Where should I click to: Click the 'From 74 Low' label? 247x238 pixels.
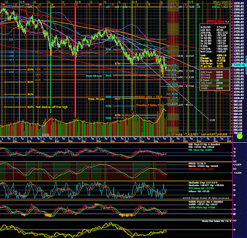pos(96,99)
